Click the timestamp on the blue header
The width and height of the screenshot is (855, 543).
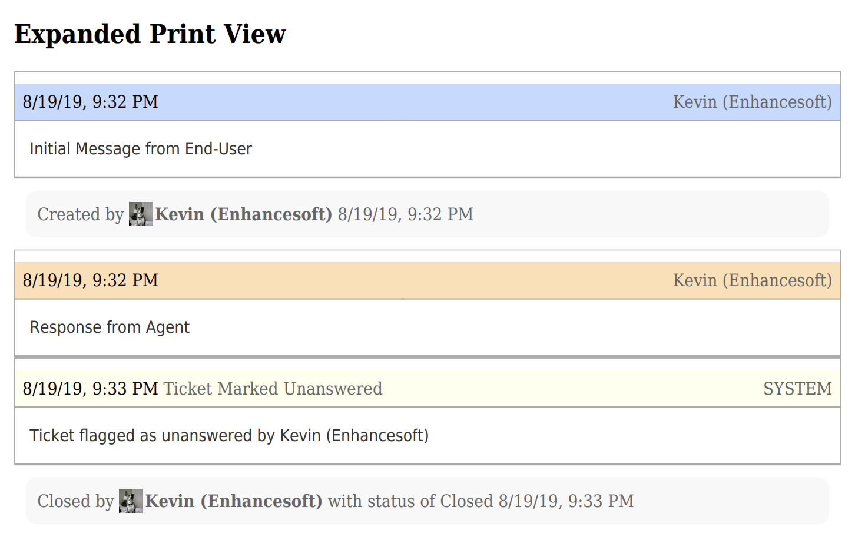coord(90,102)
